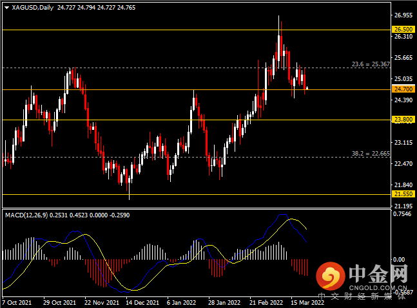This screenshot has width=417, height=308.
Task: Select the 24.700 price level label
Action: (403, 89)
